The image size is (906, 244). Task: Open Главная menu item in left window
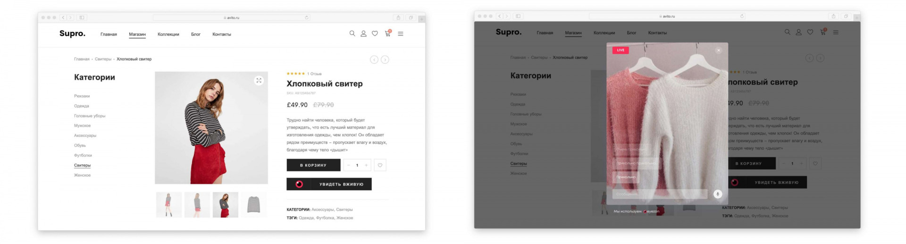point(109,34)
